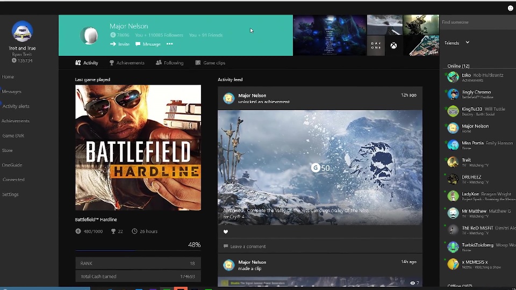Open Settings in left sidebar

(10, 194)
